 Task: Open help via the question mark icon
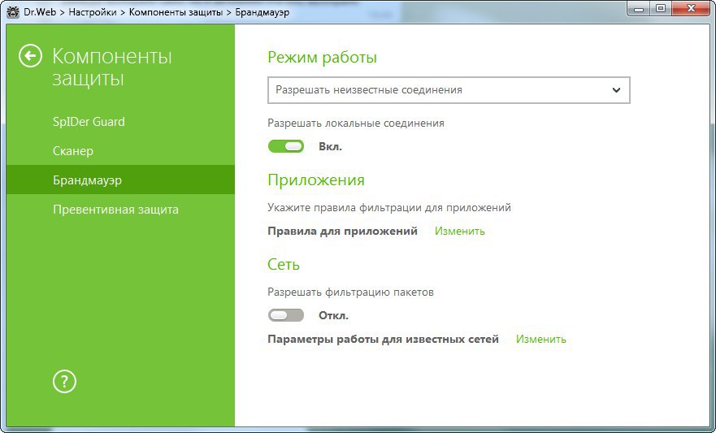click(64, 381)
